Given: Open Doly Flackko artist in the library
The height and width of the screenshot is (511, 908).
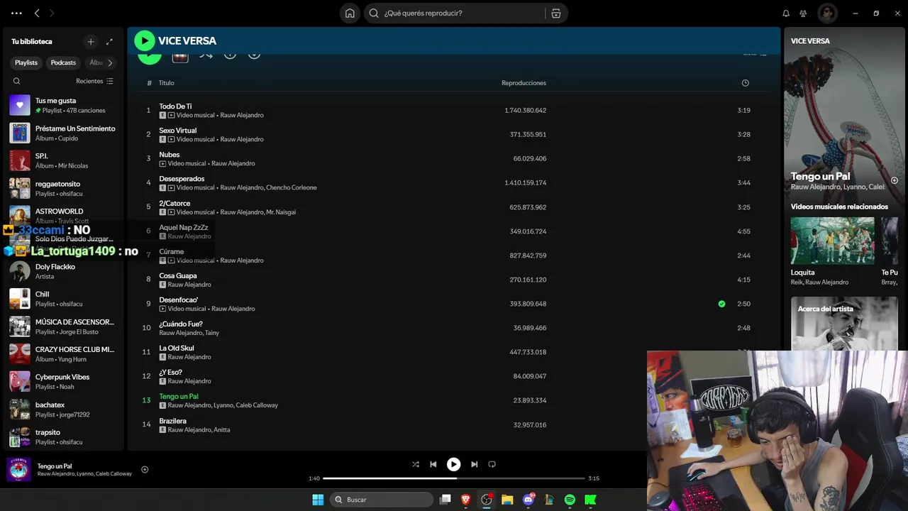Looking at the screenshot, I should 63,271.
